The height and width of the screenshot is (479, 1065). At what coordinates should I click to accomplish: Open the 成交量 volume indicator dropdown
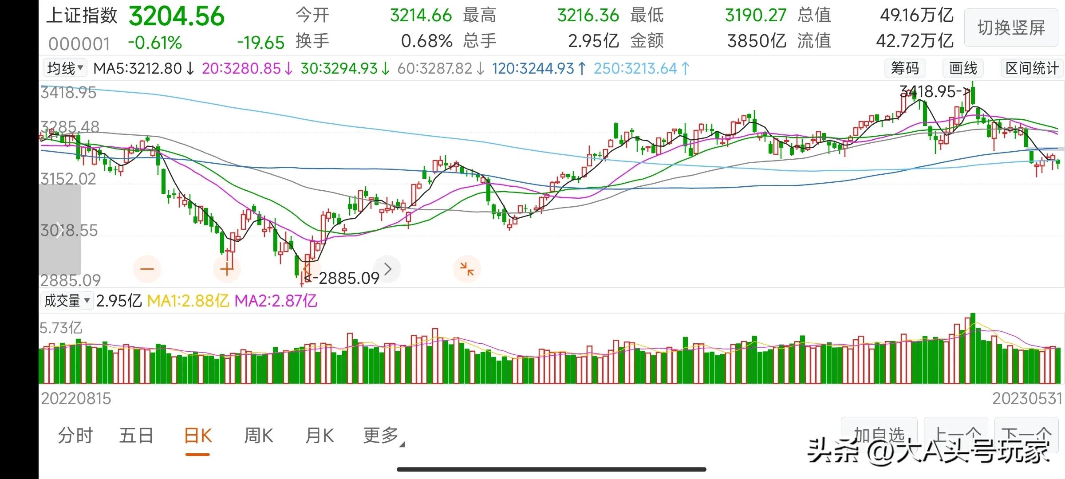67,301
